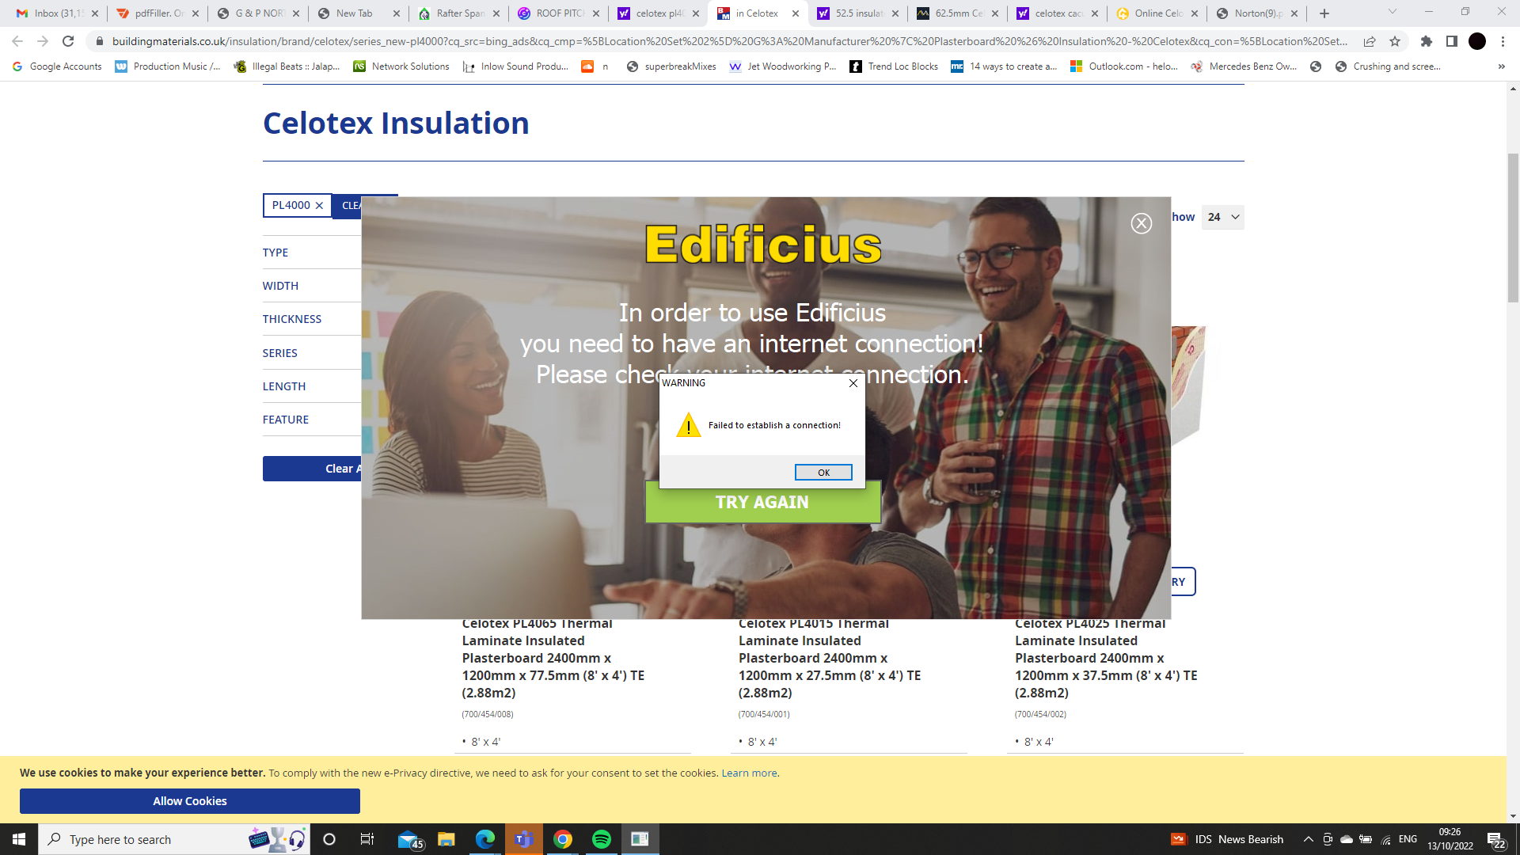Open the Edificius app taskbar icon

click(640, 839)
